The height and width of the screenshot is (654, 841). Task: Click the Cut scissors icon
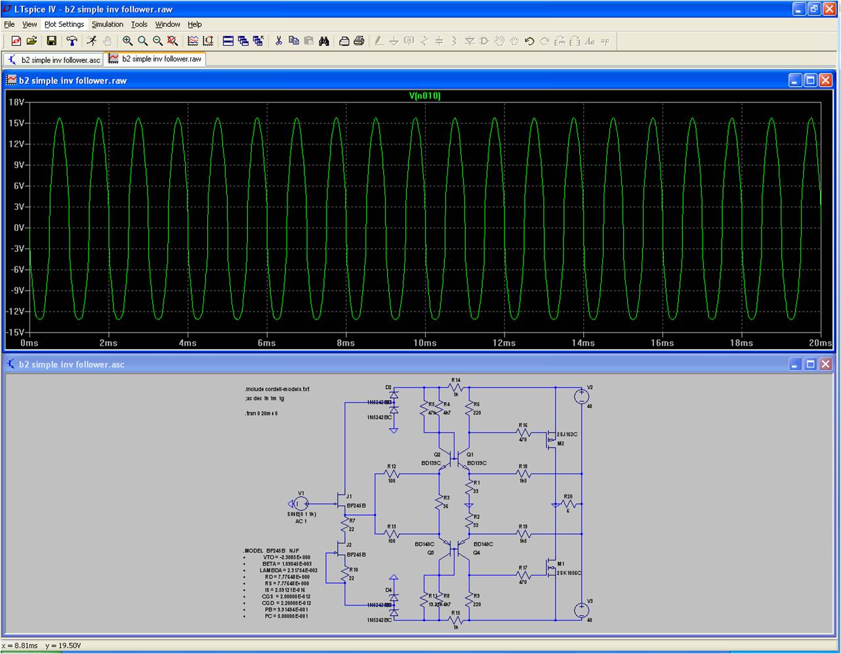click(279, 41)
